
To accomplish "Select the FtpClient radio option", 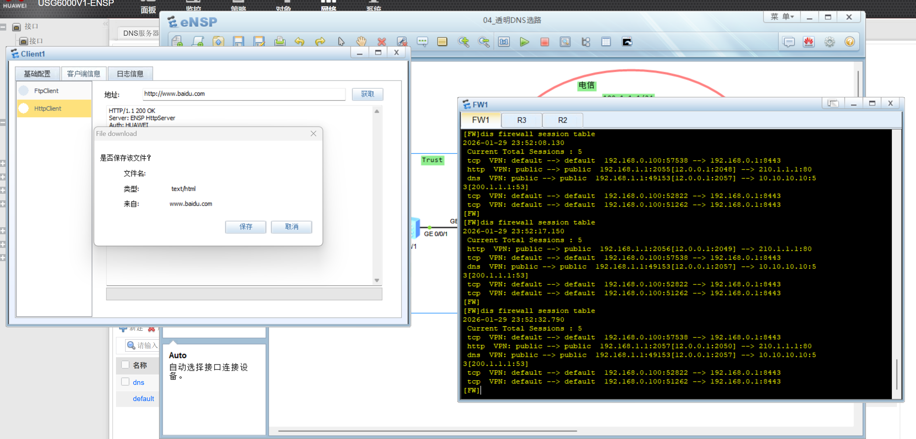I will click(x=24, y=91).
